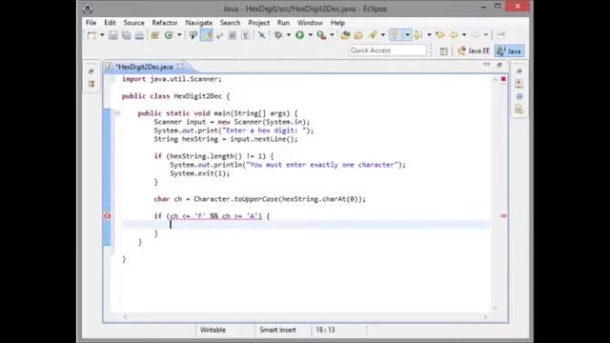Screen dimensions: 610x343
Task: Click the New Java Class icon
Action: (x=169, y=35)
